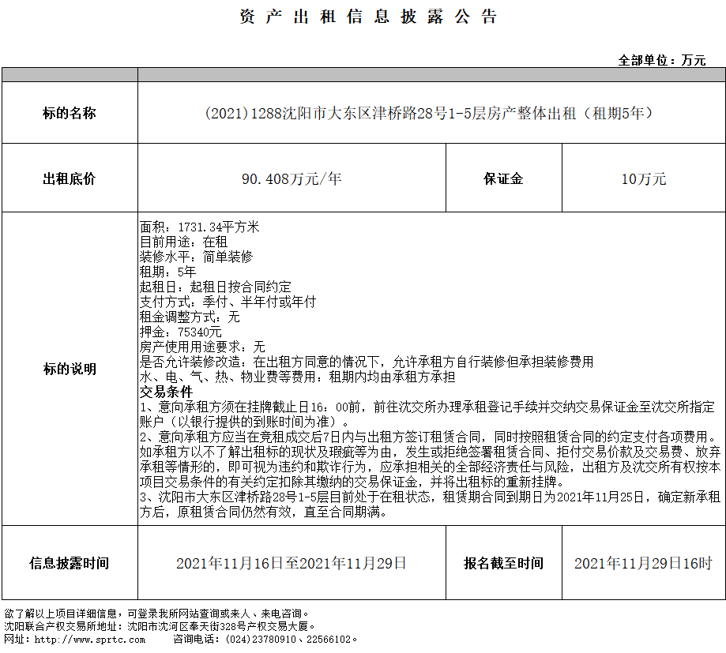726x653 pixels.
Task: Select the 标的名称 header cell
Action: click(70, 113)
